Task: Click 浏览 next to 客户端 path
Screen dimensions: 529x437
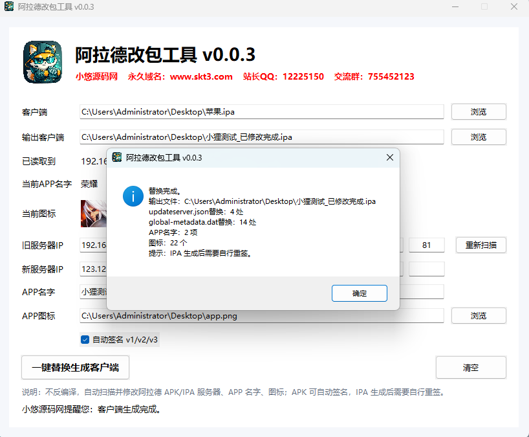Action: [479, 112]
